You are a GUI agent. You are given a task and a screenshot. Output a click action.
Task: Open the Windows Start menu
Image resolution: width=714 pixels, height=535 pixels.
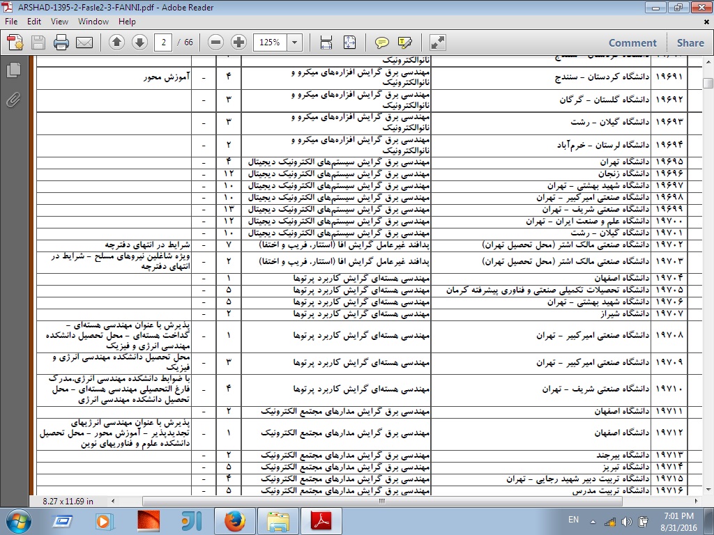coord(18,521)
